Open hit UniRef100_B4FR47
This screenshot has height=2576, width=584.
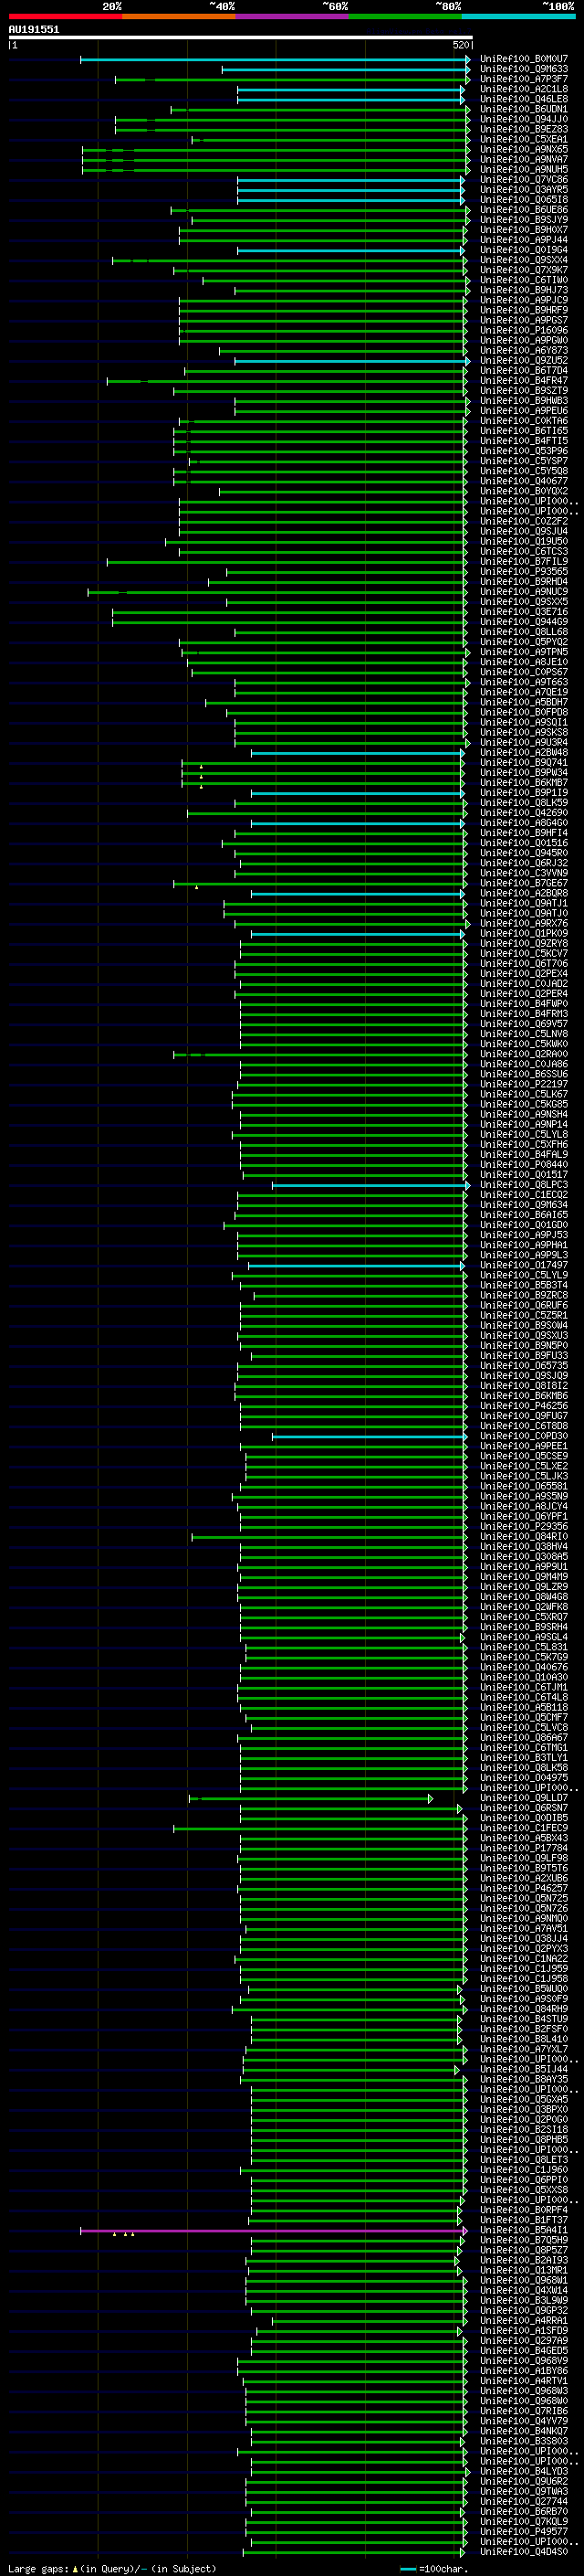524,381
